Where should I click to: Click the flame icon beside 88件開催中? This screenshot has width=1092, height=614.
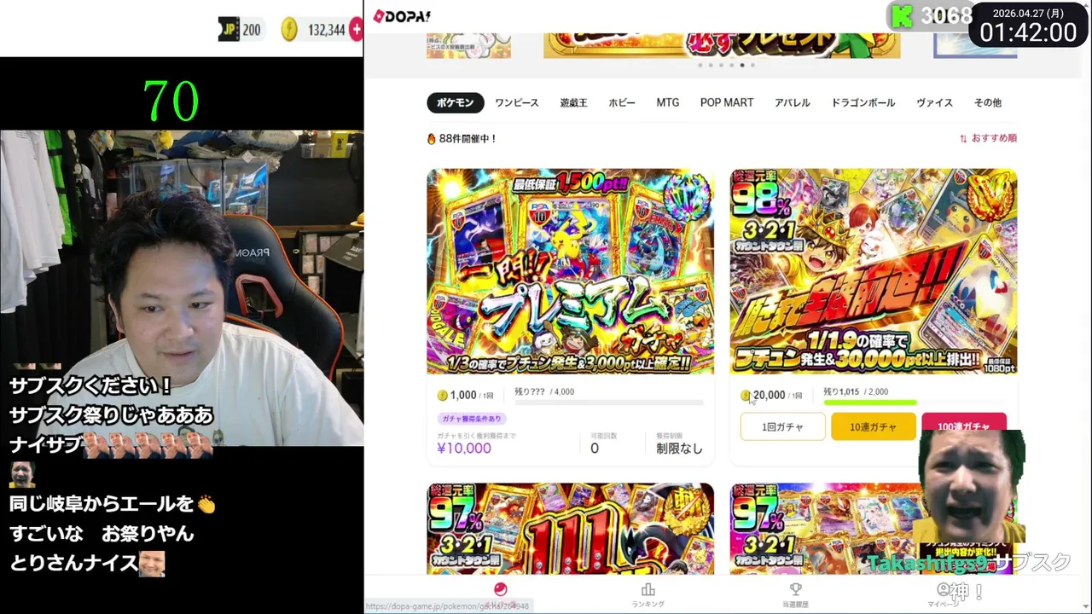click(x=432, y=138)
